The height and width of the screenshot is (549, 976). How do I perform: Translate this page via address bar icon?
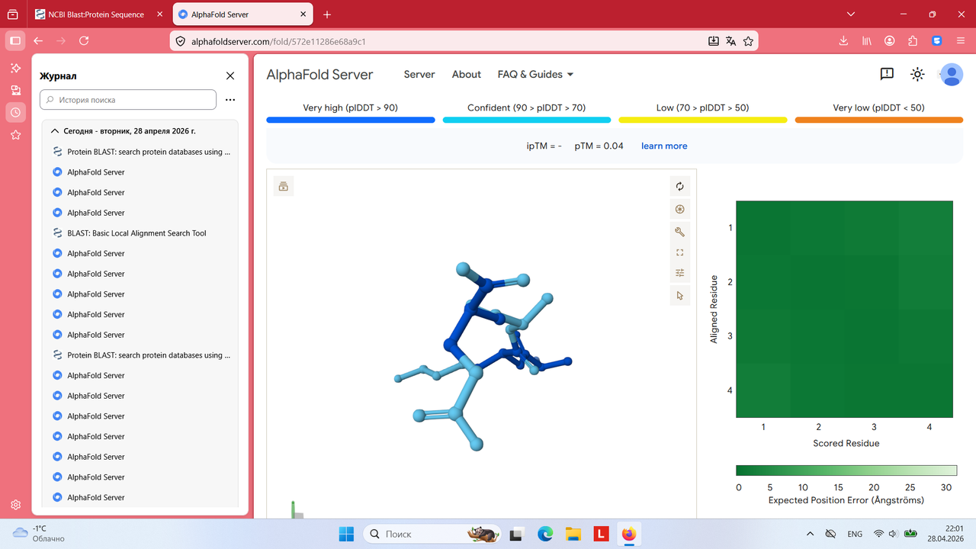point(730,41)
